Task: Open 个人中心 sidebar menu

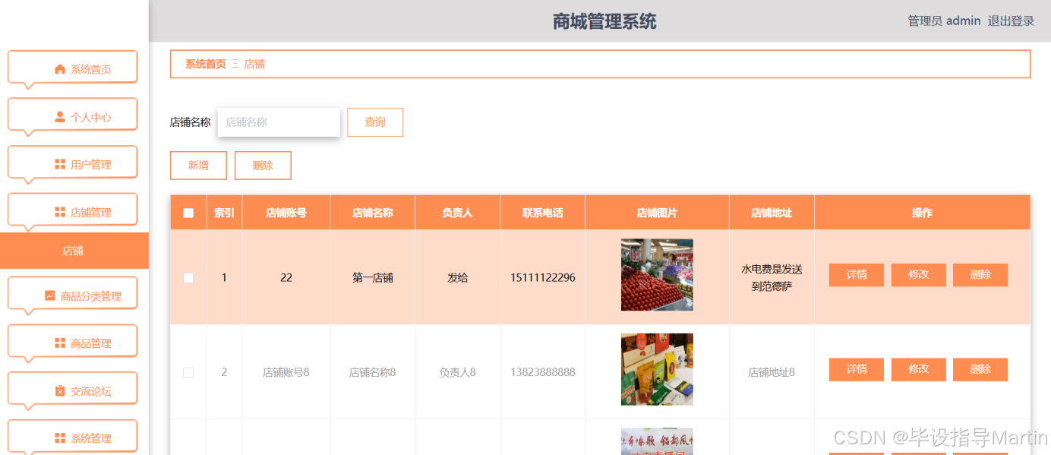Action: [x=72, y=115]
